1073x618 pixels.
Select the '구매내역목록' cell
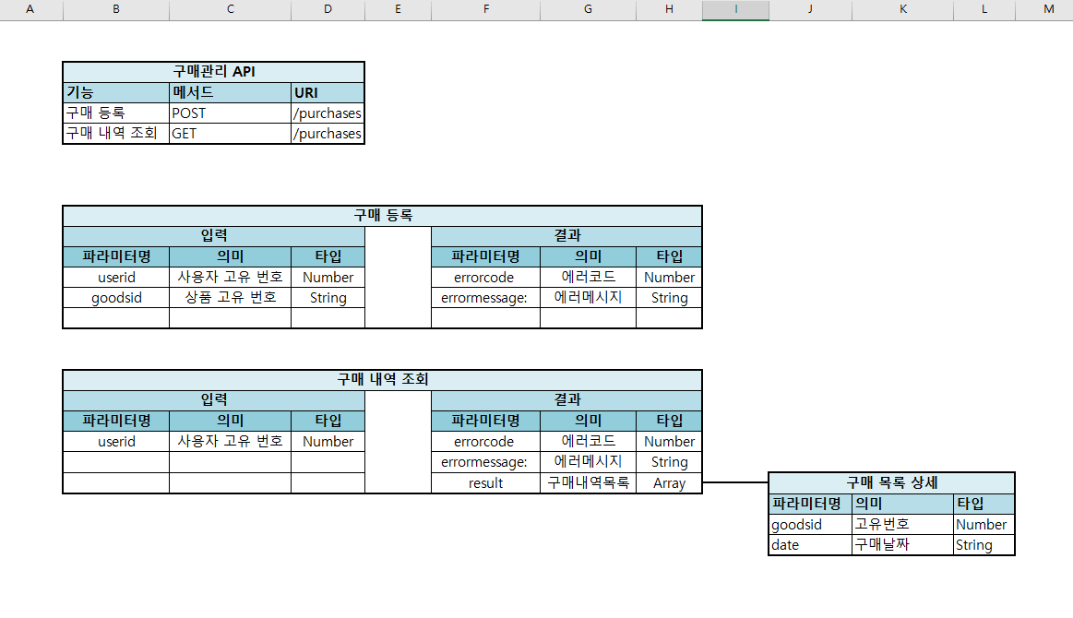pyautogui.click(x=588, y=482)
